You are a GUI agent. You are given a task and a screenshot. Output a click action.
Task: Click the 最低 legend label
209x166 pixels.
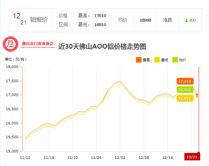(165, 60)
